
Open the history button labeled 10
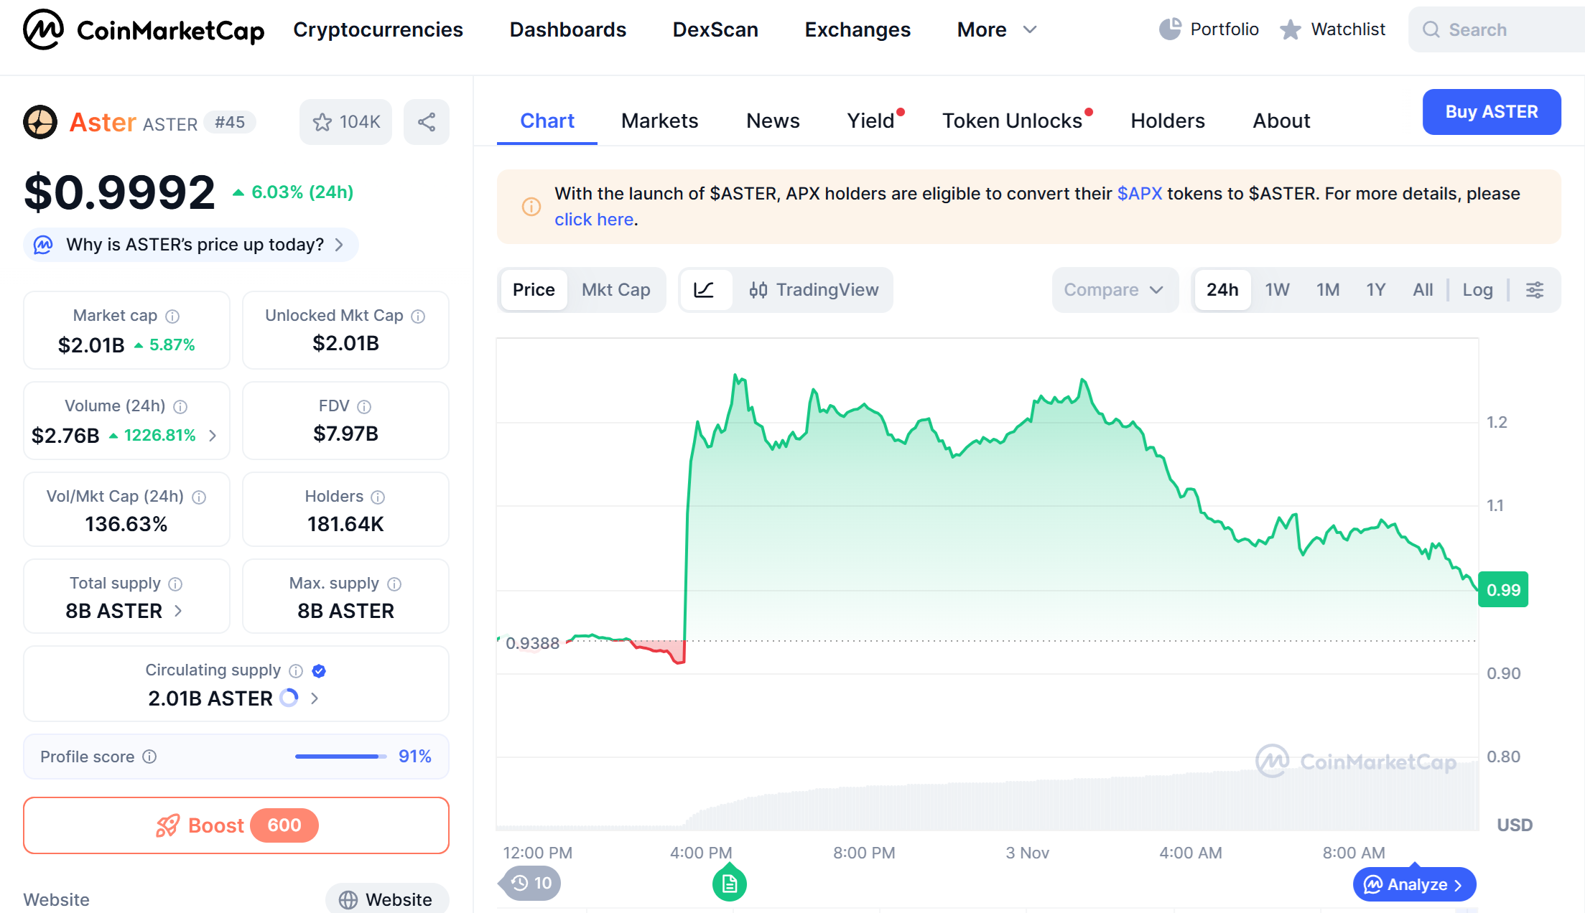(x=532, y=883)
